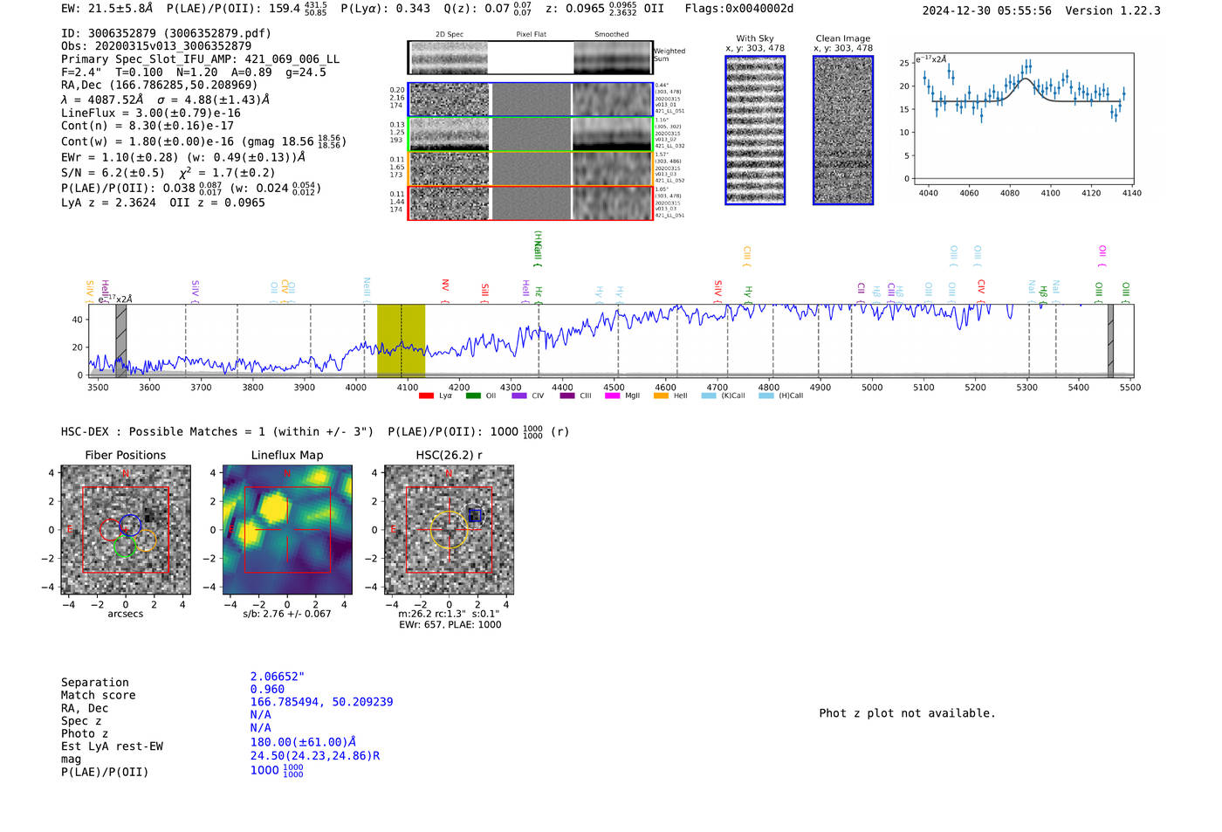1222x832 pixels.
Task: Click the OII green legend swatch
Action: (473, 396)
